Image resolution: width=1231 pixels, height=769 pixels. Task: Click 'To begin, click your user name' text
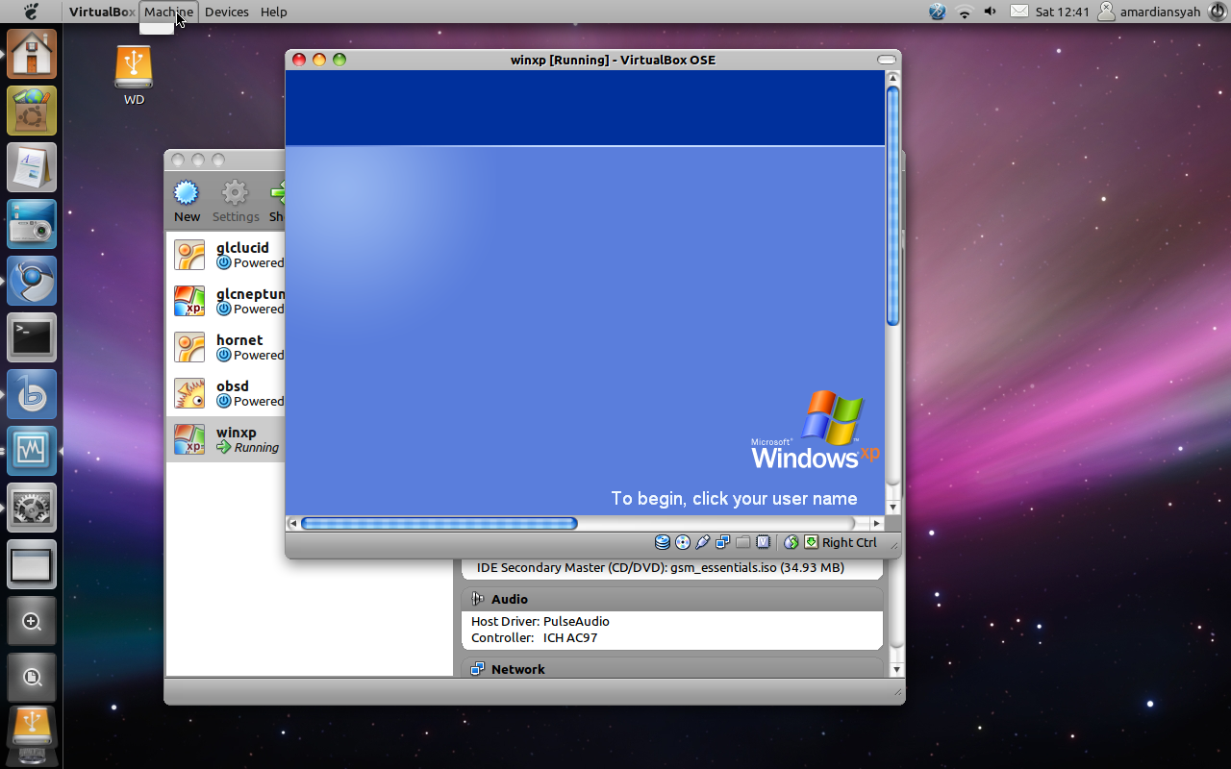coord(734,498)
